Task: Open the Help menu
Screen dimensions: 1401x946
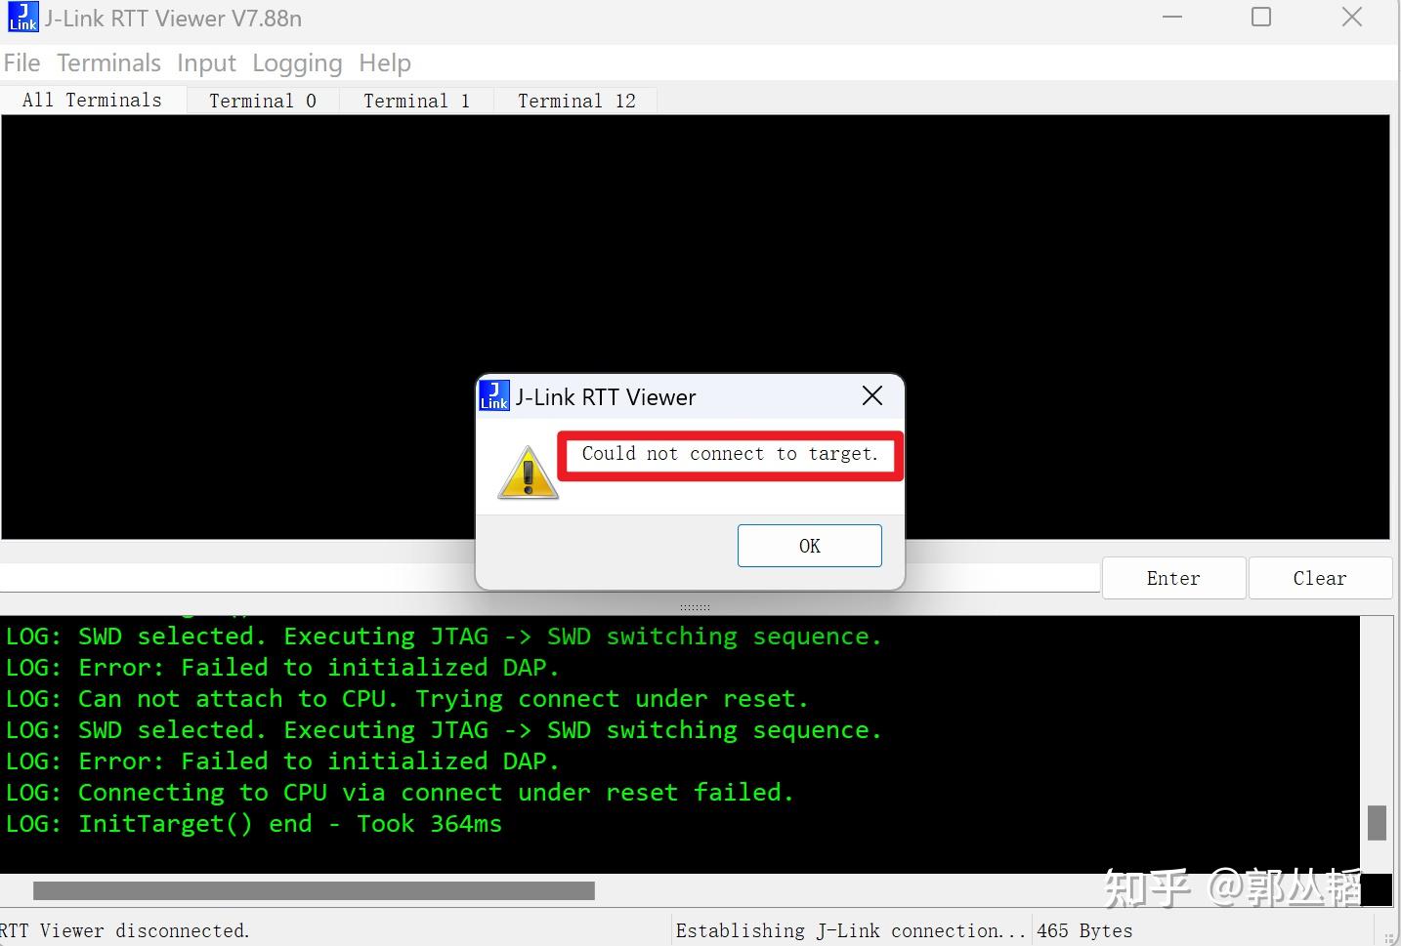Action: click(384, 62)
